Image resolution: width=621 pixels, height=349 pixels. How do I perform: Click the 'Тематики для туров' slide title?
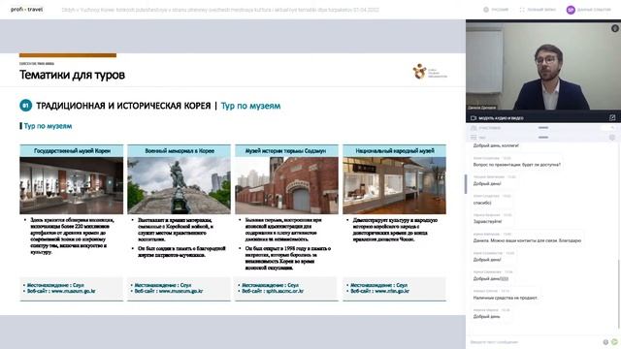[72, 75]
